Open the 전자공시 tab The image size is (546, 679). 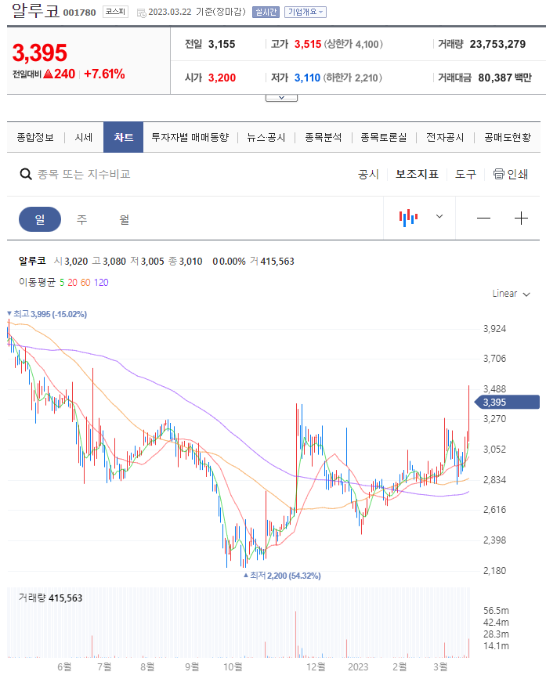pos(445,137)
